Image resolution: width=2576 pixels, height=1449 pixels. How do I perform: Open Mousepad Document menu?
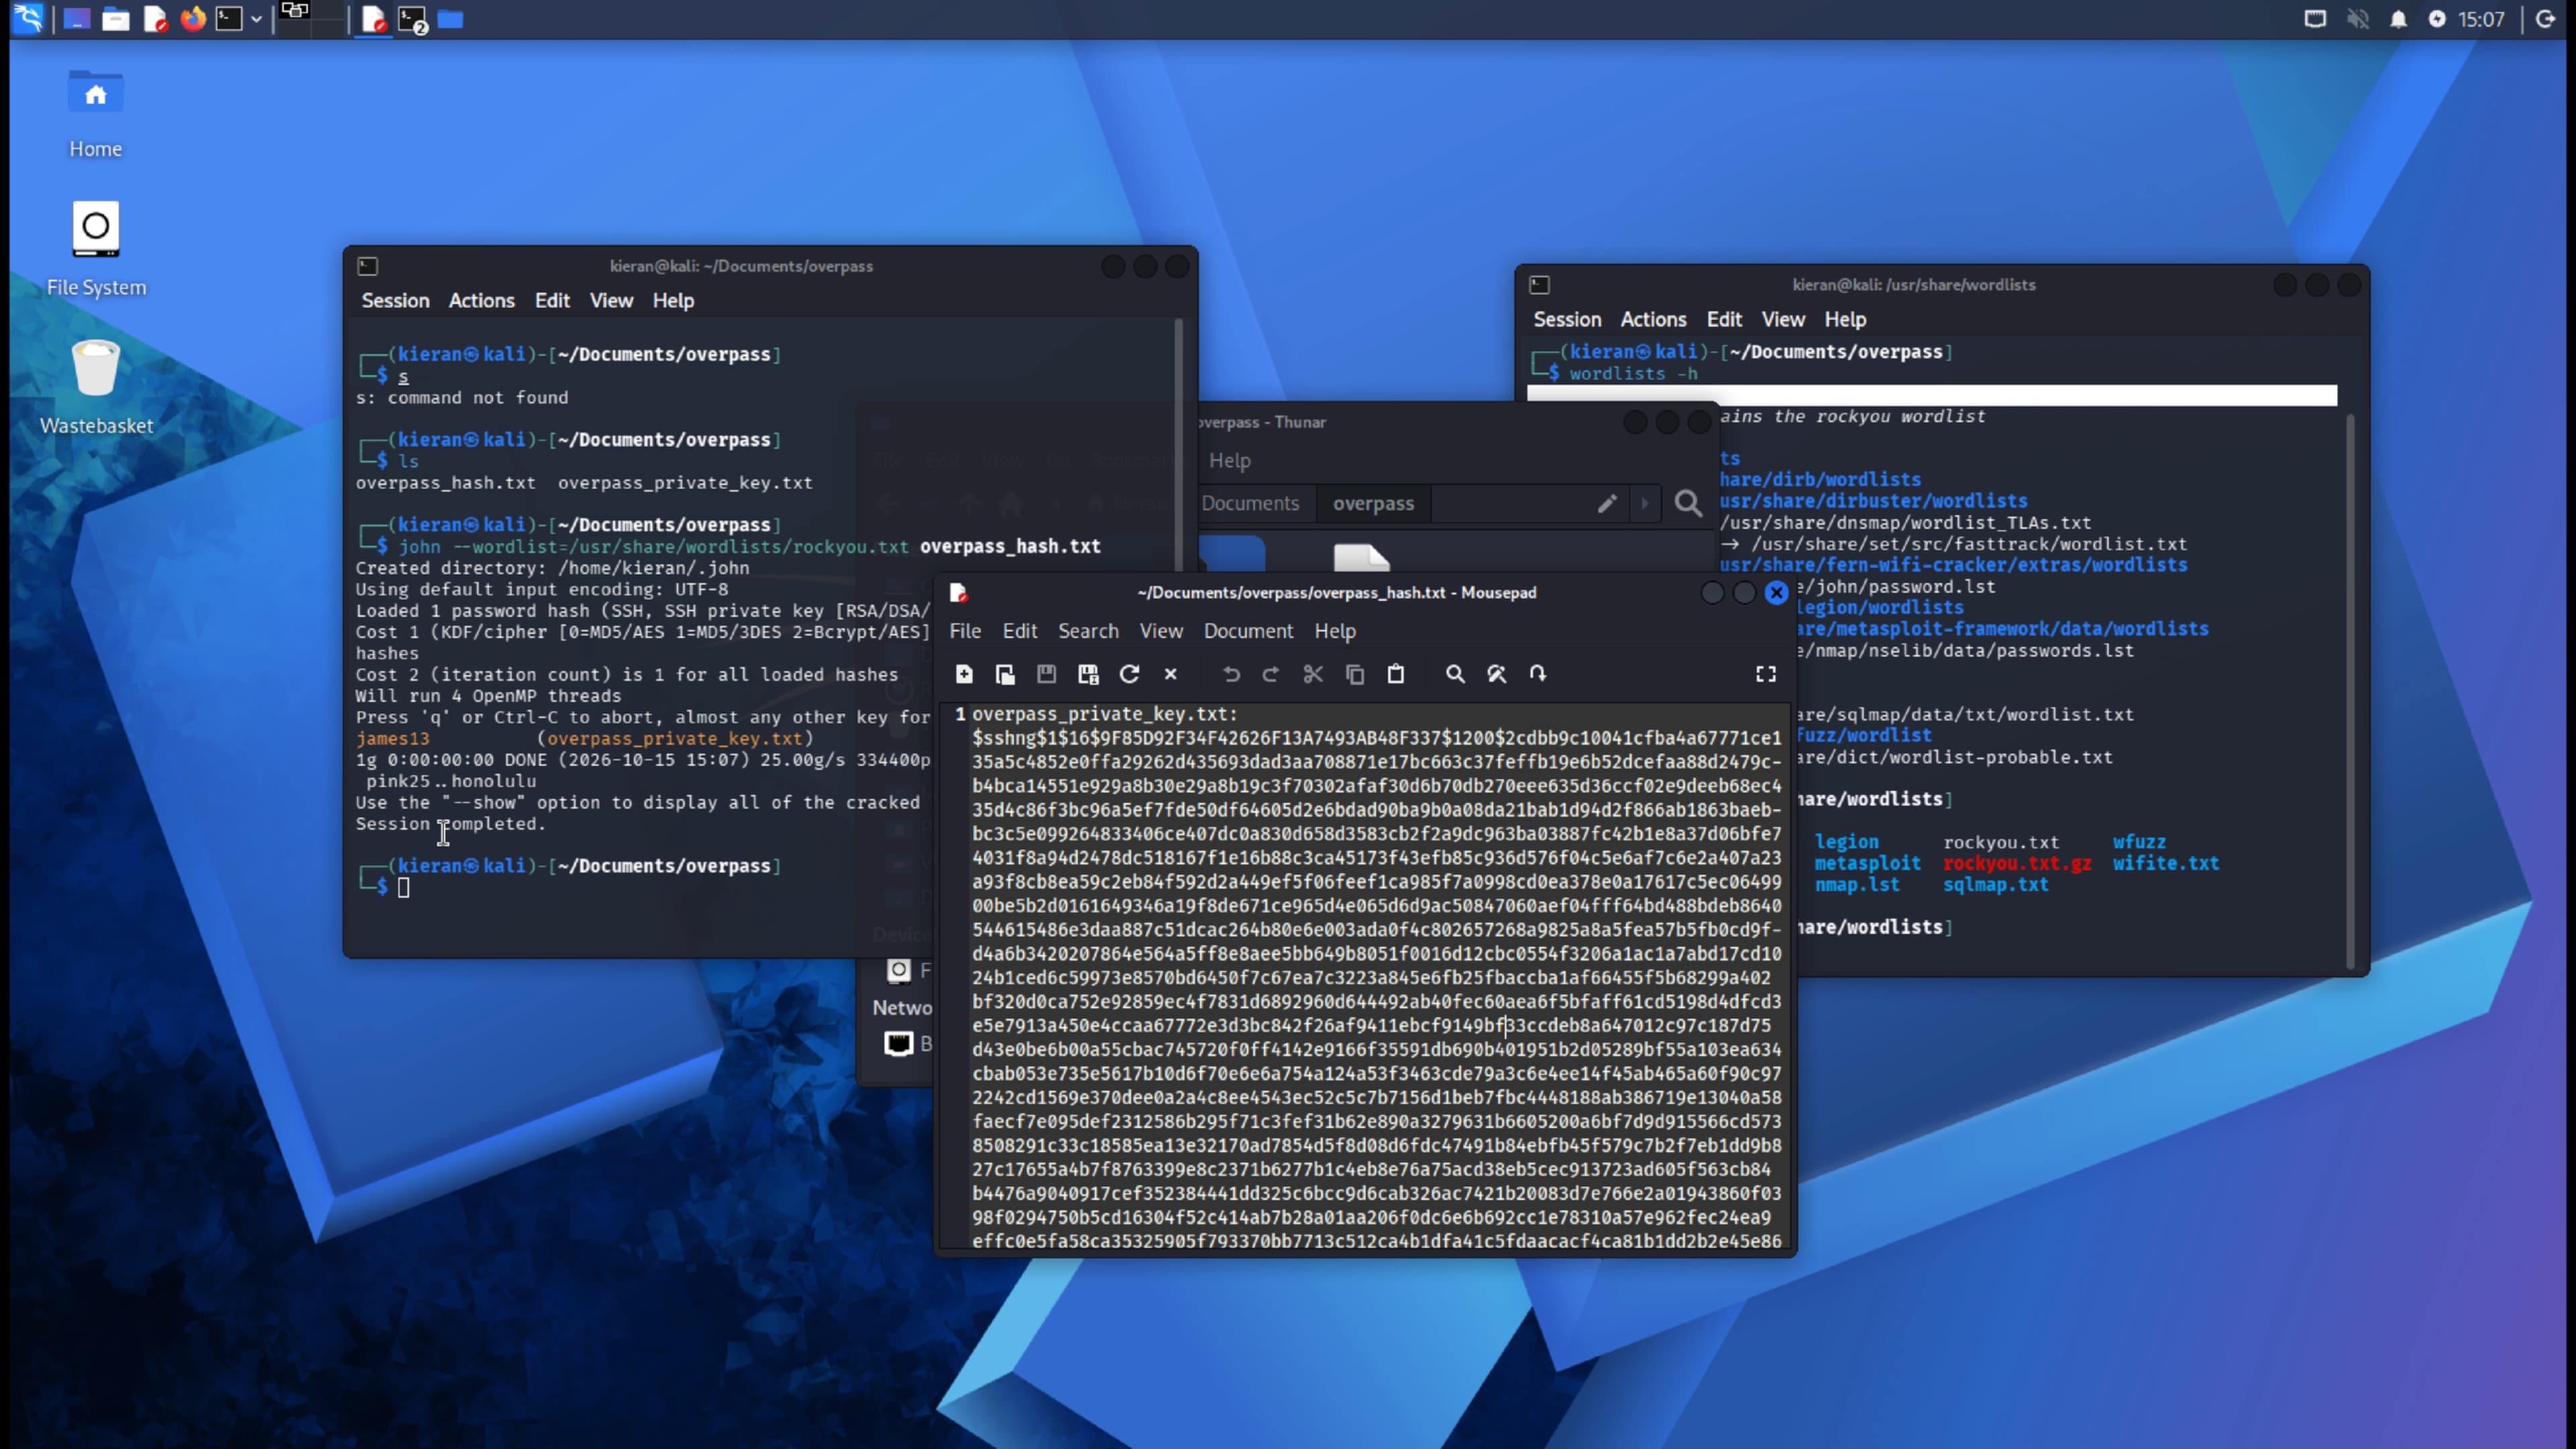(x=1248, y=631)
